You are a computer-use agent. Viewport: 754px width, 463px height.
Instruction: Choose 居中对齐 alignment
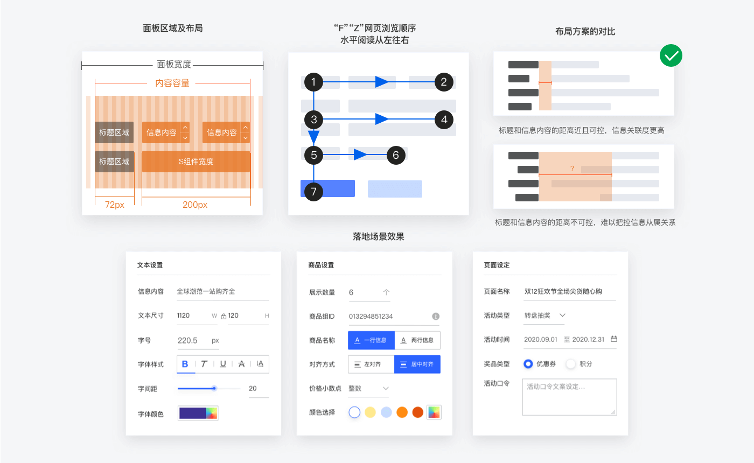click(417, 364)
